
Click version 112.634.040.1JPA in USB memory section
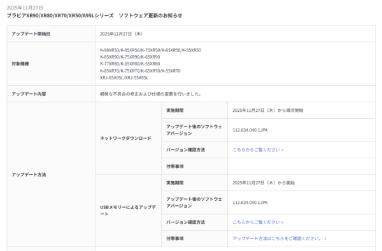[250, 203]
